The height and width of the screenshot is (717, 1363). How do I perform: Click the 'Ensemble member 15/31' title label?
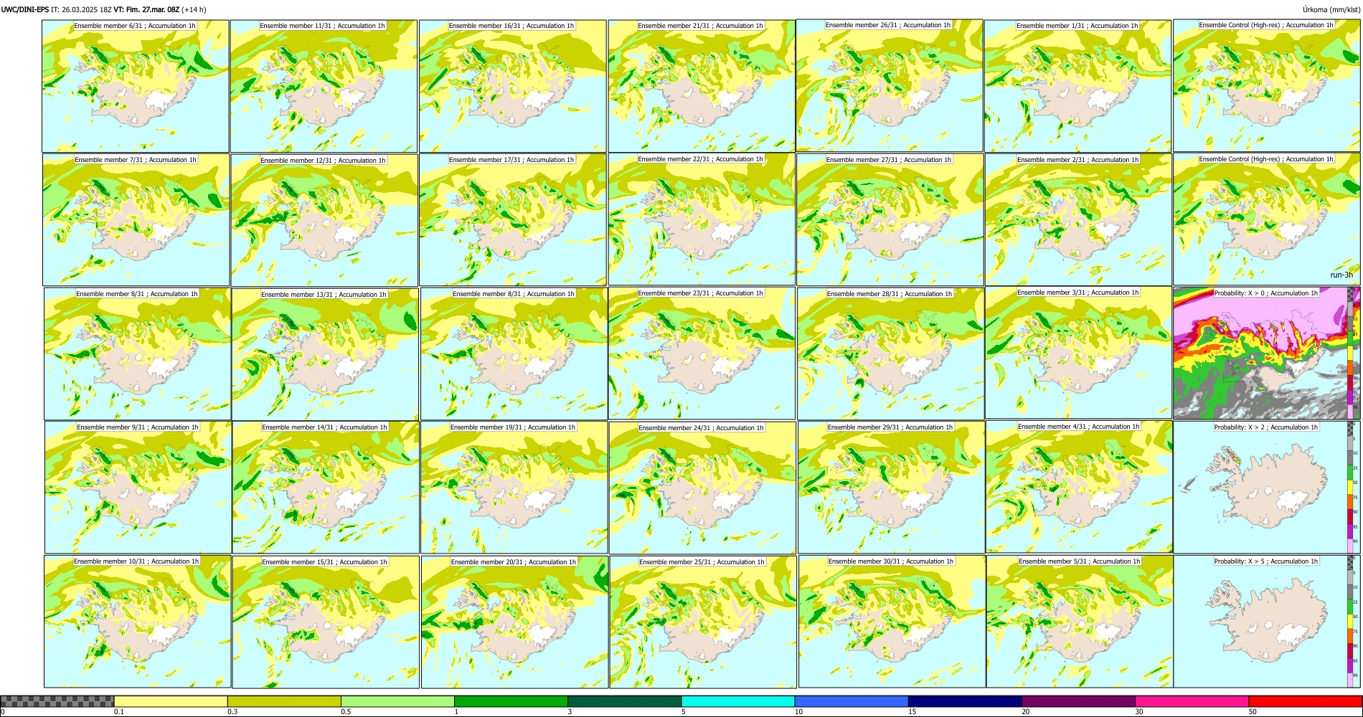point(324,562)
